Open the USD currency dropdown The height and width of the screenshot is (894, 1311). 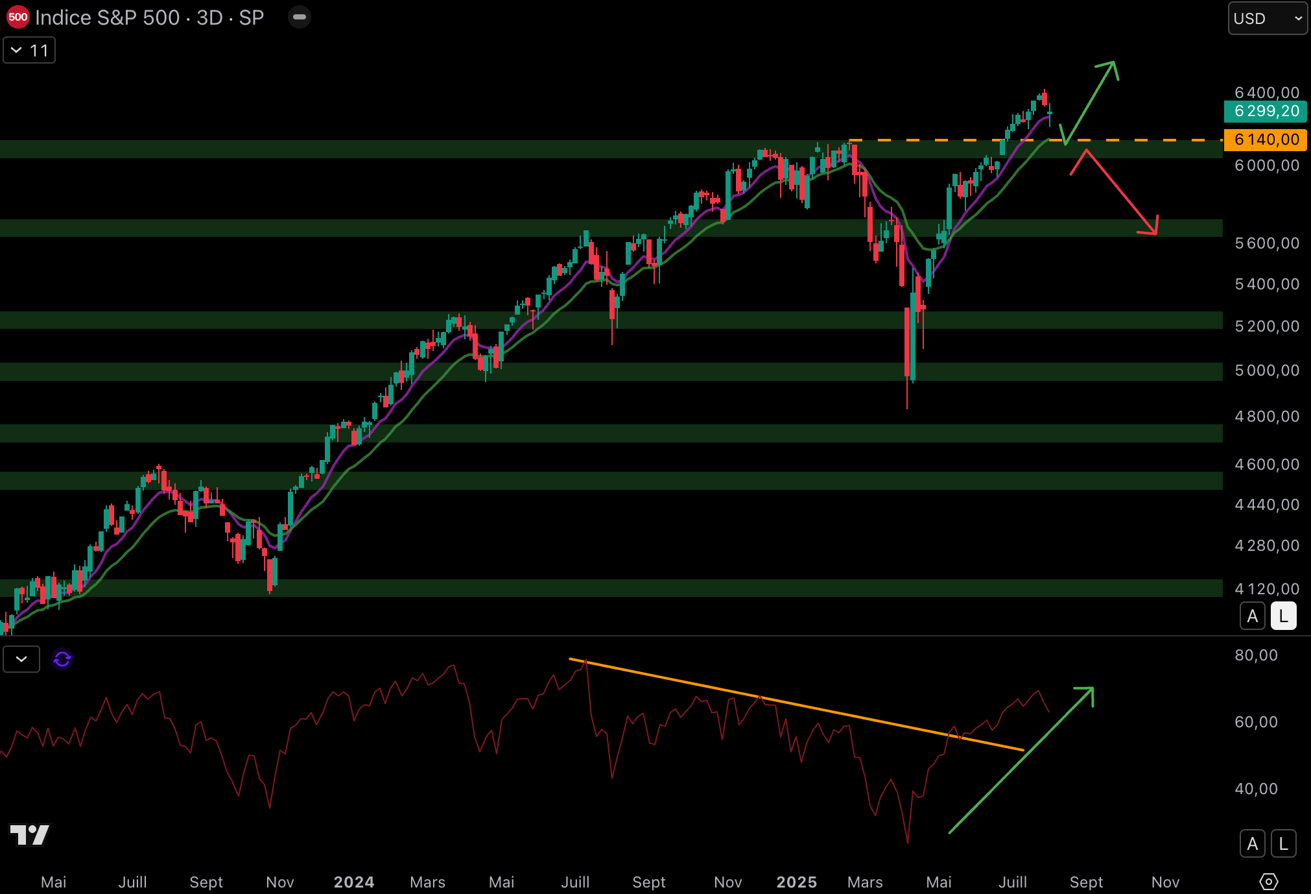(1267, 18)
